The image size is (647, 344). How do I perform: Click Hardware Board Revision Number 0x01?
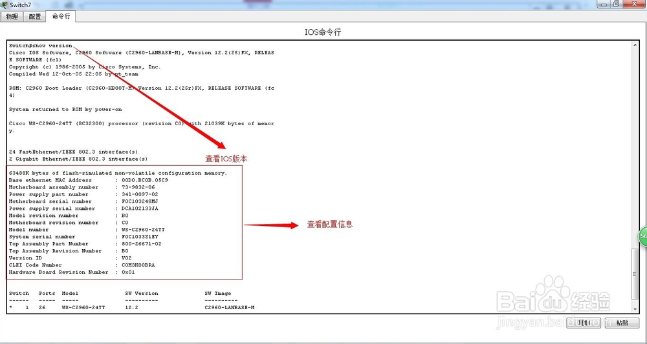(x=128, y=272)
